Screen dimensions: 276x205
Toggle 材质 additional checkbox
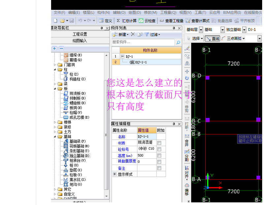point(159,143)
